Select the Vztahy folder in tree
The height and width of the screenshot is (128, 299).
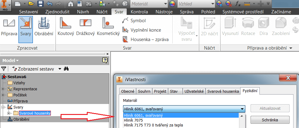pyautogui.click(x=16, y=83)
